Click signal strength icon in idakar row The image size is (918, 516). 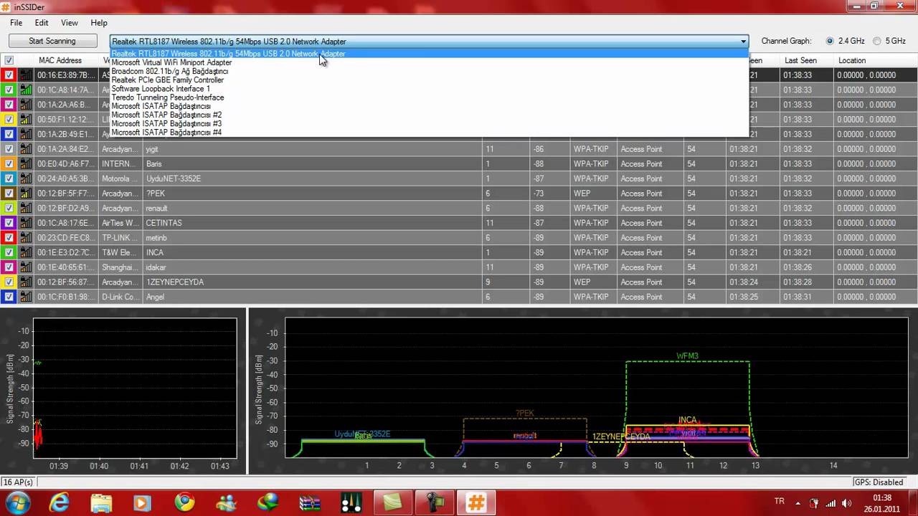26,267
